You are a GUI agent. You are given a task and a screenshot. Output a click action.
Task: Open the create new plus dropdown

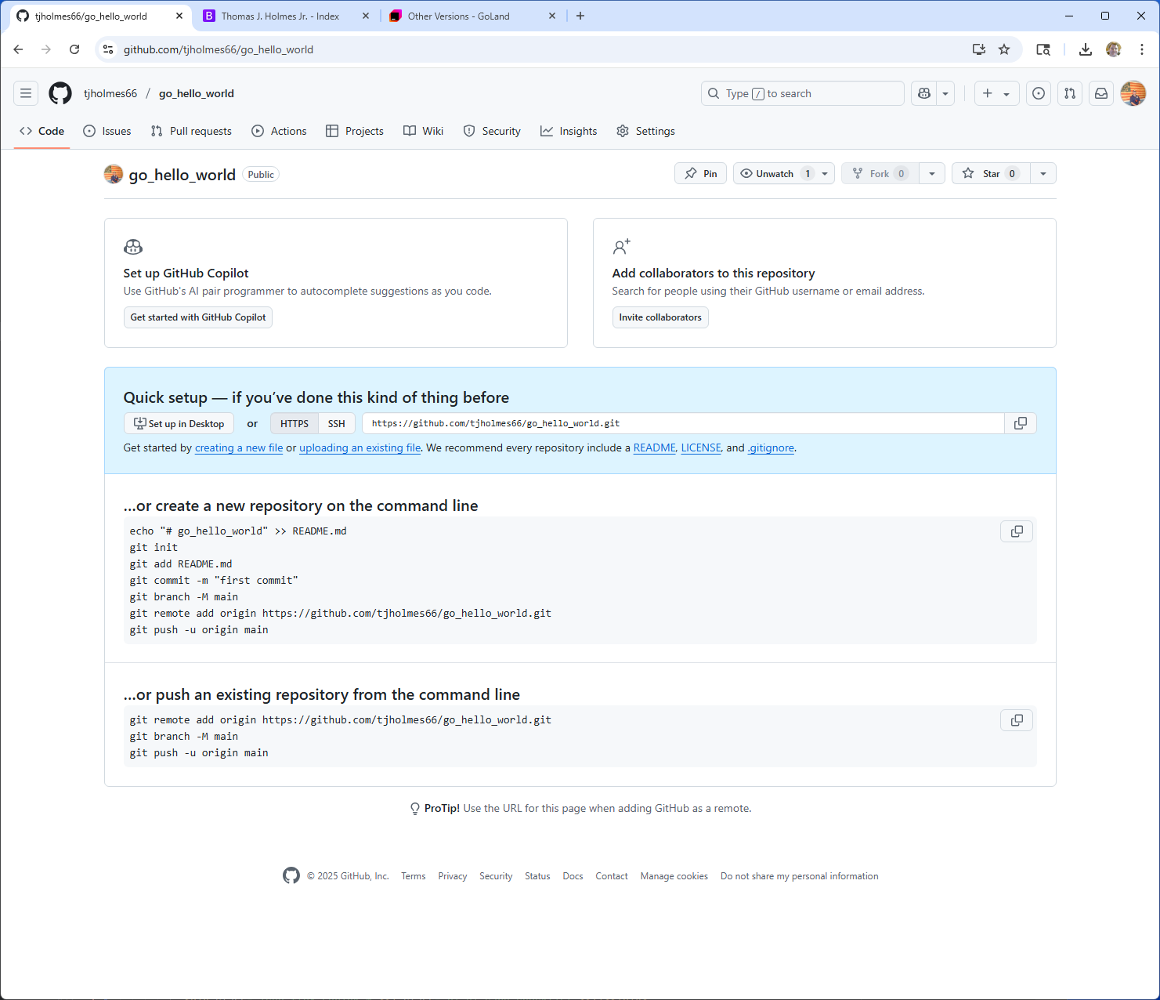point(996,93)
